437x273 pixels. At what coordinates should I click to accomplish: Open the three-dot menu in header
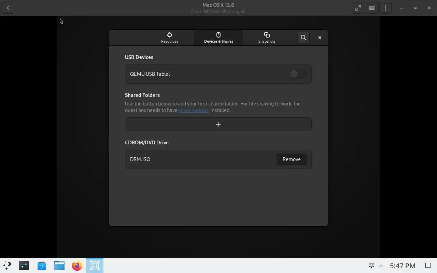385,8
